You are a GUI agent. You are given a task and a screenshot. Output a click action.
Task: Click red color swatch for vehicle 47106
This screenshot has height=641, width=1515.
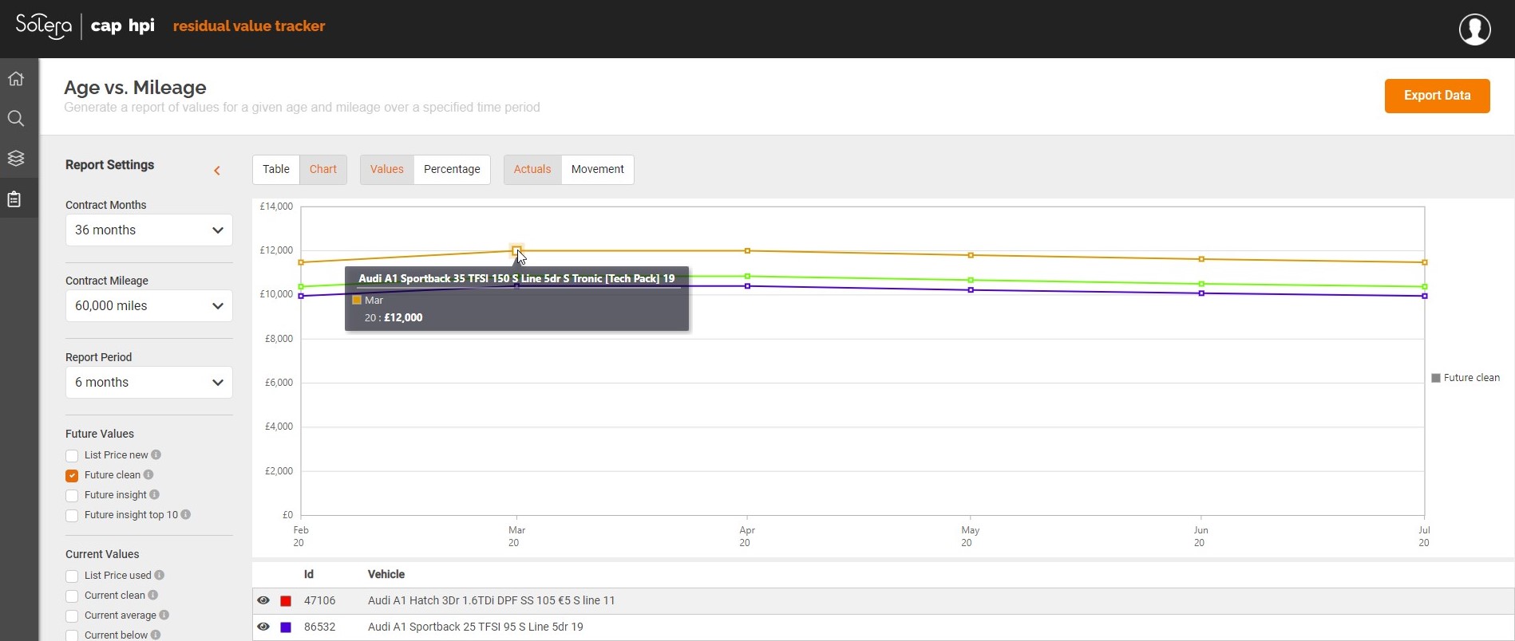pos(286,601)
